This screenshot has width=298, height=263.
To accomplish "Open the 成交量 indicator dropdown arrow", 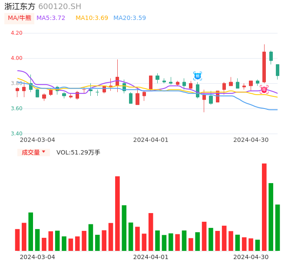I will click(43, 152).
